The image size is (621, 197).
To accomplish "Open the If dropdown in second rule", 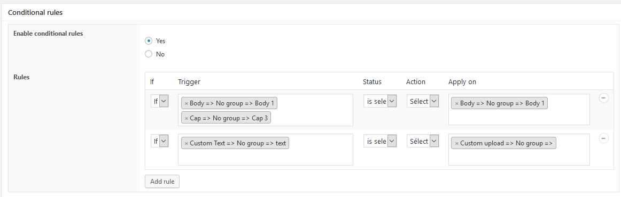I will coord(160,141).
